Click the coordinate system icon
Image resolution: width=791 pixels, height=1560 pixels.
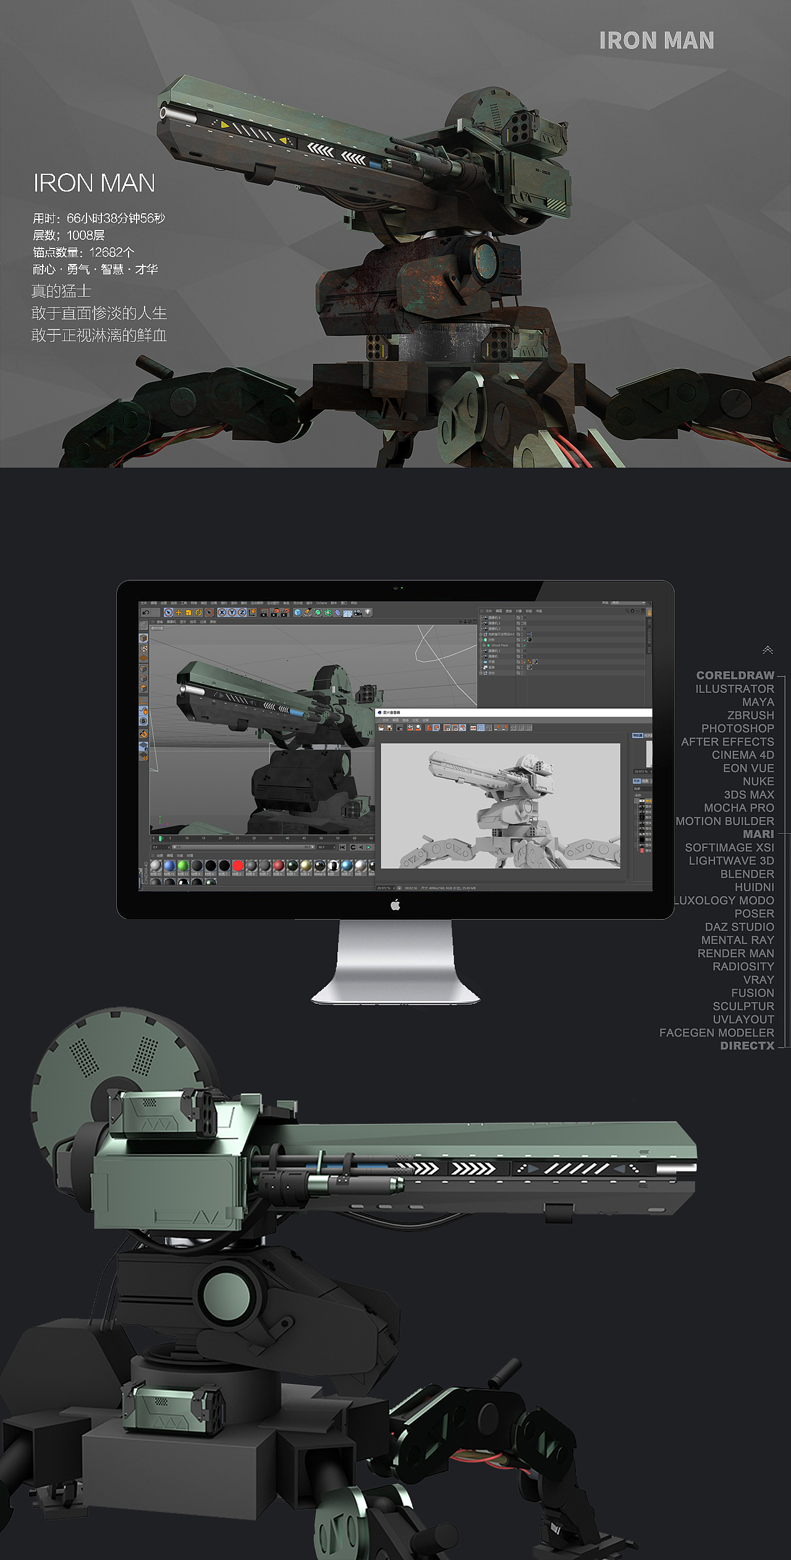tap(252, 613)
